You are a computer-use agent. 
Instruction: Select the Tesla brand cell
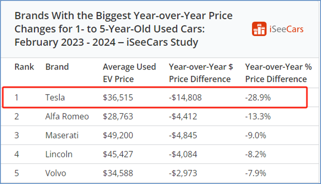tap(55, 98)
